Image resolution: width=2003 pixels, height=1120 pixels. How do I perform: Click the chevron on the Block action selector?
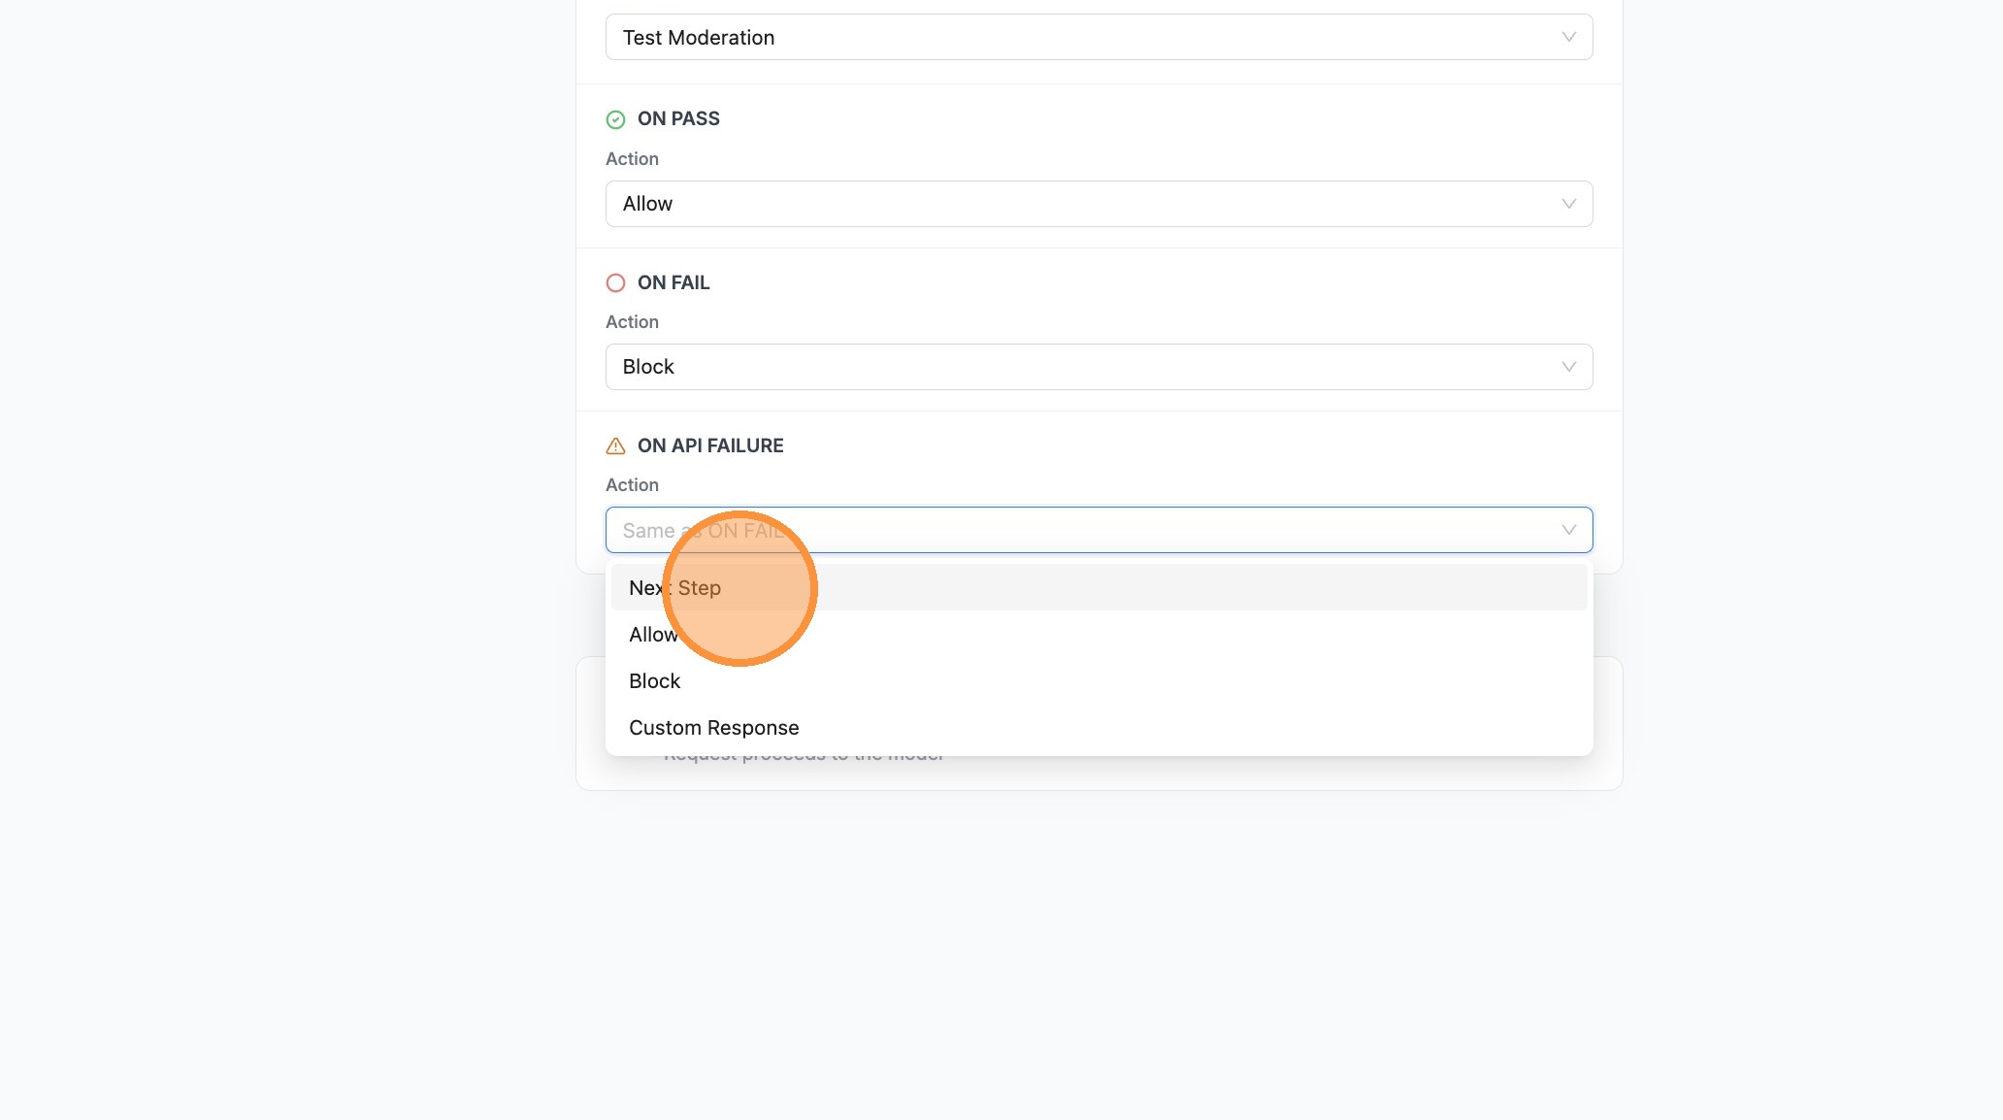(1569, 367)
